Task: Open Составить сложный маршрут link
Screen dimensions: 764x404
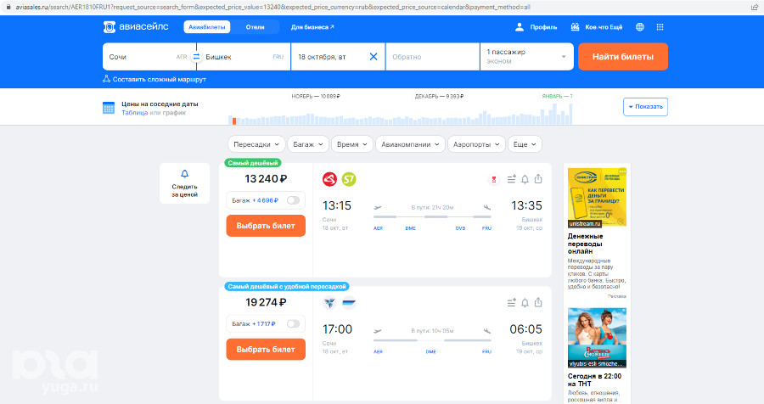Action: point(154,79)
